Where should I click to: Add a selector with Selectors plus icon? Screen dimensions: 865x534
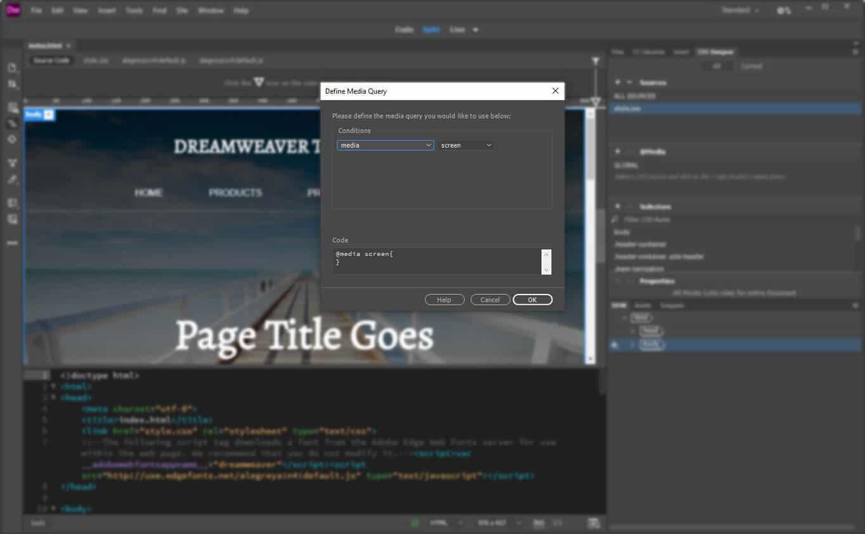[617, 207]
